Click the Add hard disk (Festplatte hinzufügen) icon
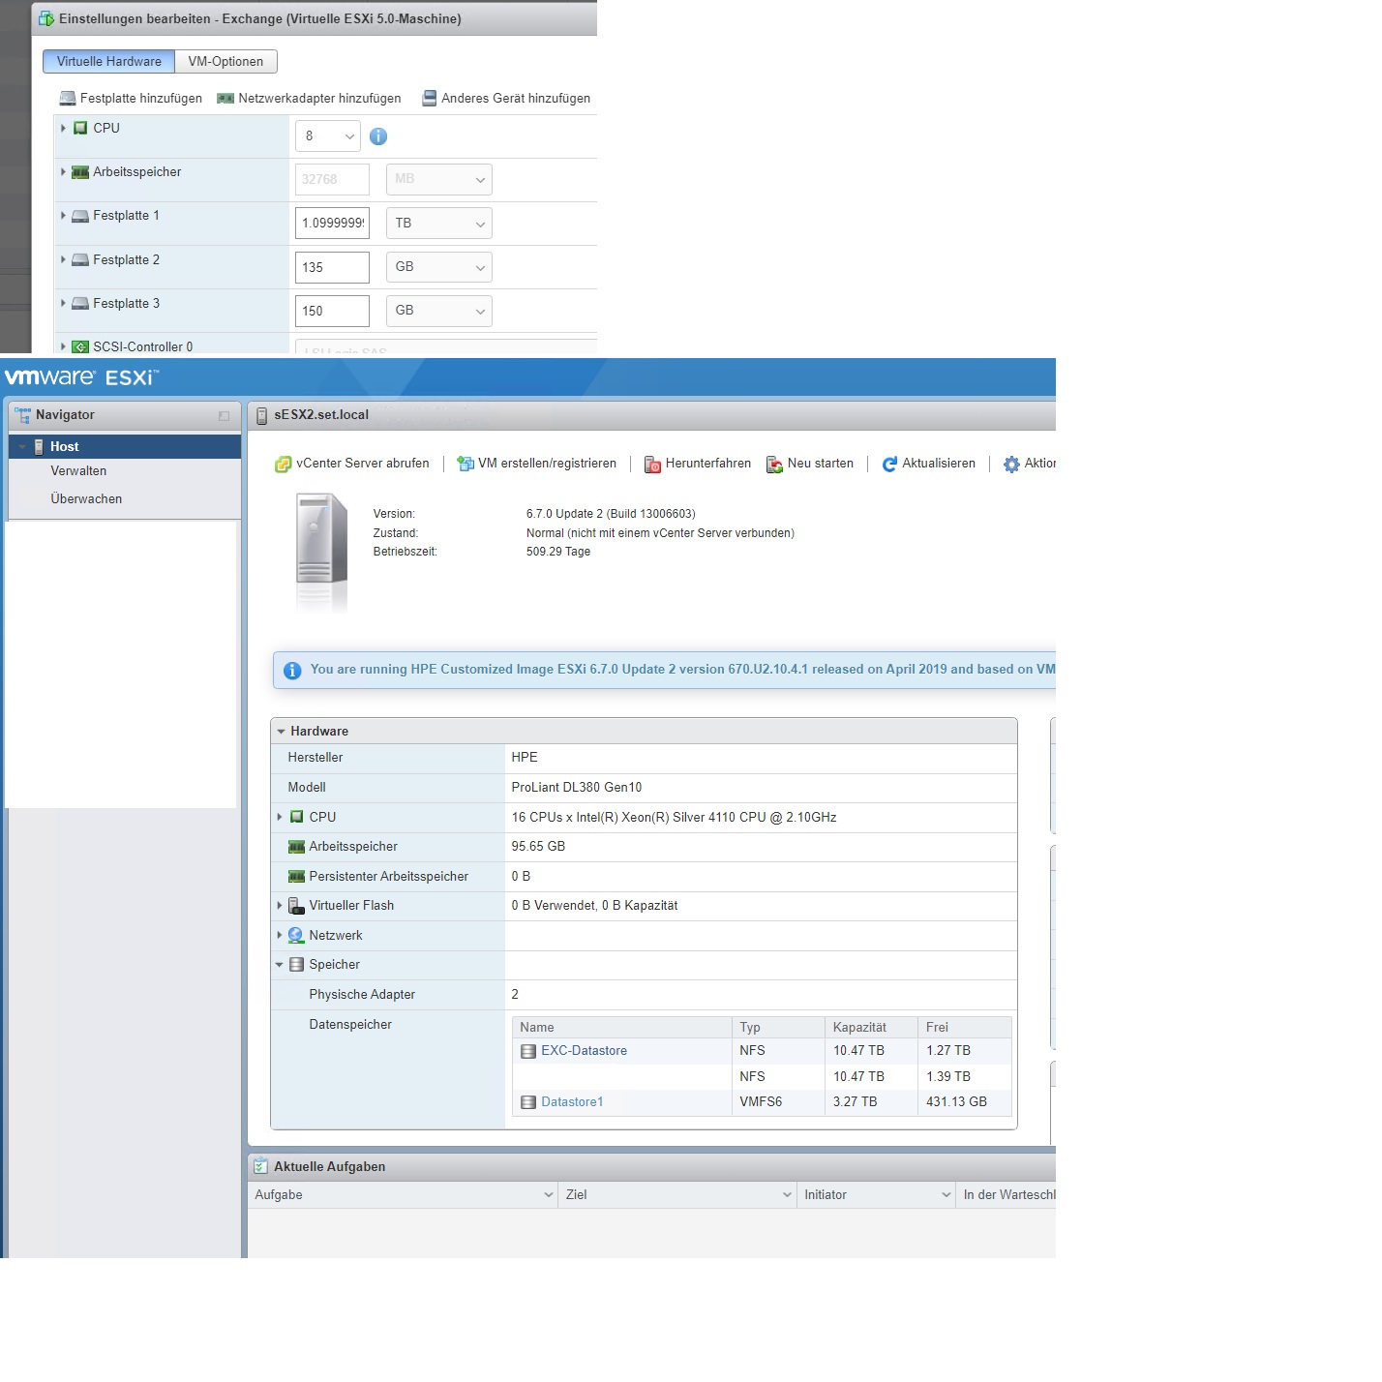This screenshot has height=1382, width=1382. pyautogui.click(x=68, y=99)
